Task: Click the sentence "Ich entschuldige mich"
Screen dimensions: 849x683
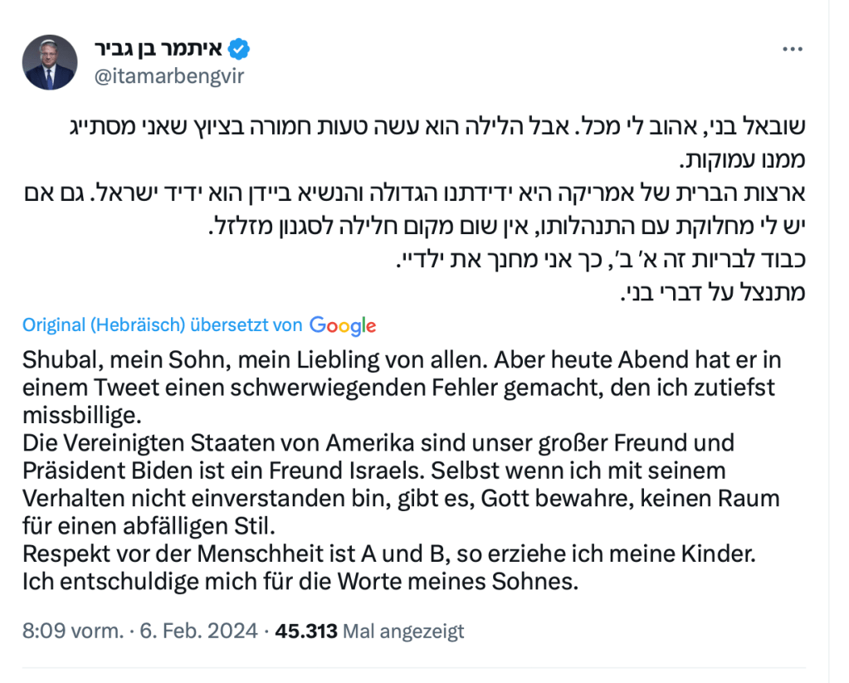Action: [299, 580]
